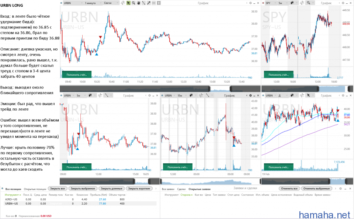Open the URBN symbol dropdown in top chart

(x=72, y=3)
